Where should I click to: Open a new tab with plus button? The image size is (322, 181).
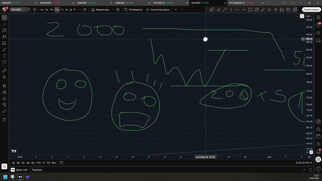tap(268, 3)
